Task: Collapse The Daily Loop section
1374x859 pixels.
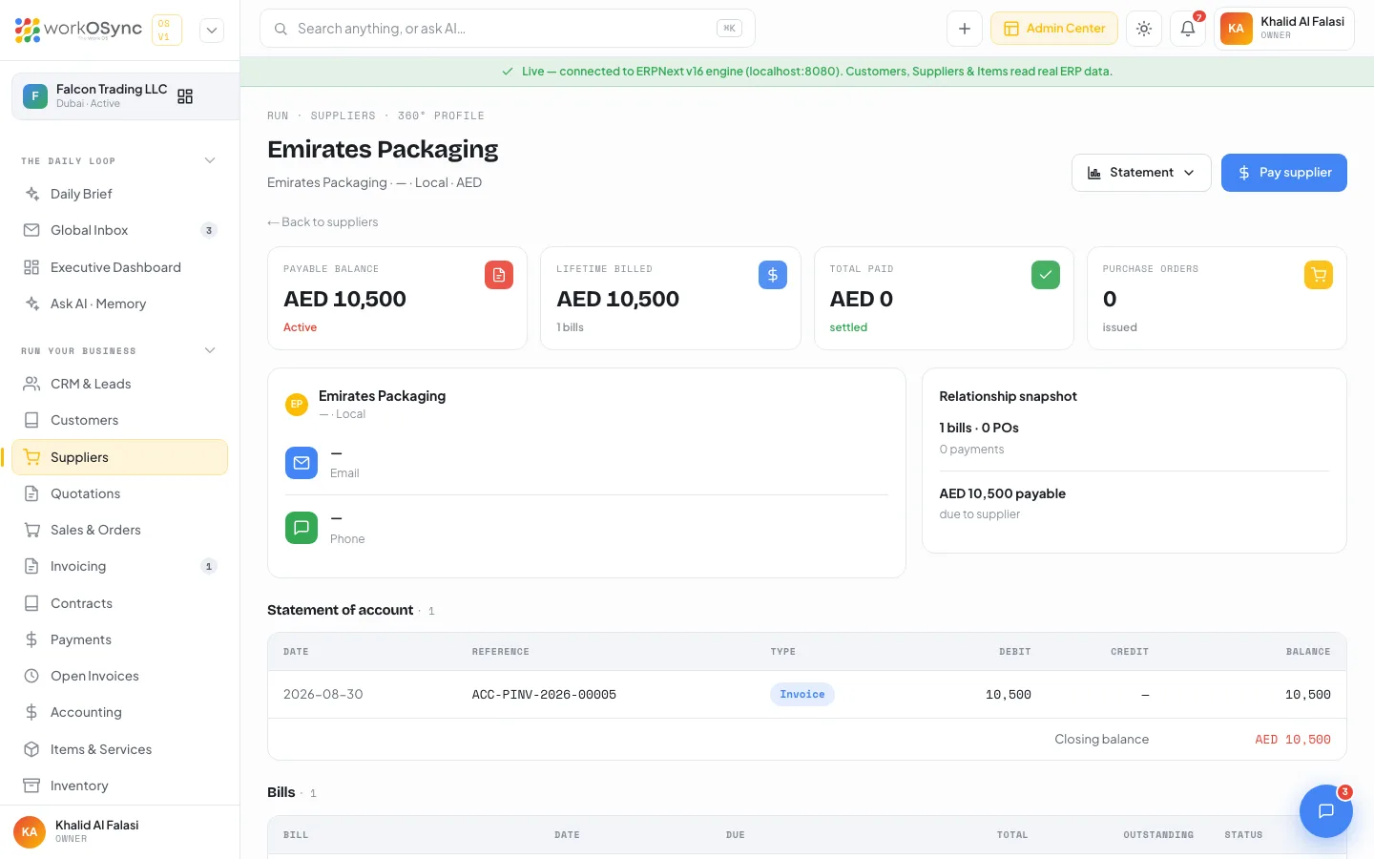Action: point(210,160)
